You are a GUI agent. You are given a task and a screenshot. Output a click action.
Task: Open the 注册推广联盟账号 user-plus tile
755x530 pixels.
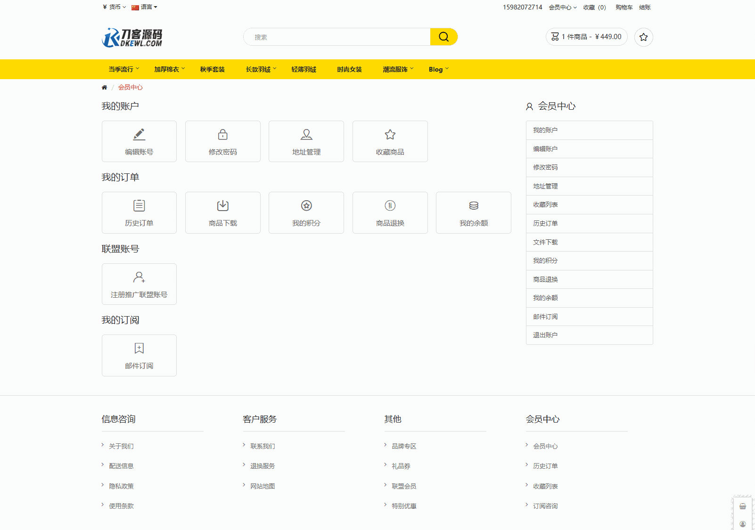tap(139, 284)
